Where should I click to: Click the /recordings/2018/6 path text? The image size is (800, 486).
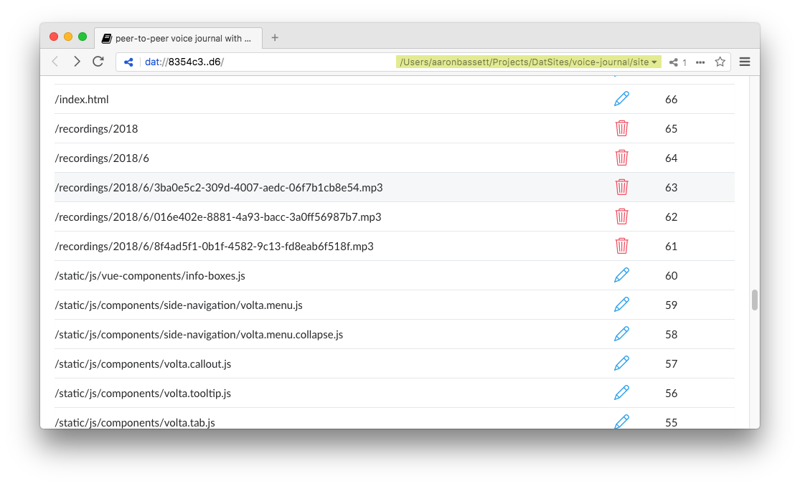pyautogui.click(x=102, y=158)
